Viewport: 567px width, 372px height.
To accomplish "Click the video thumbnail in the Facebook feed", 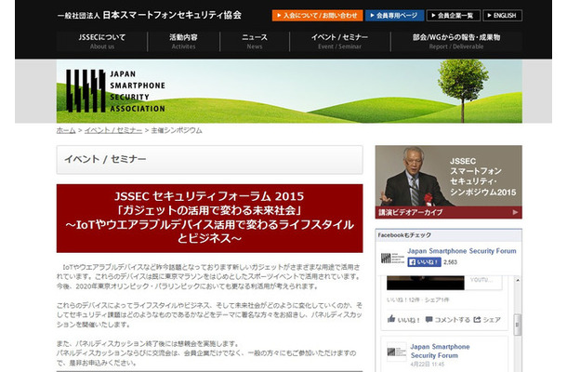I will [x=426, y=283].
